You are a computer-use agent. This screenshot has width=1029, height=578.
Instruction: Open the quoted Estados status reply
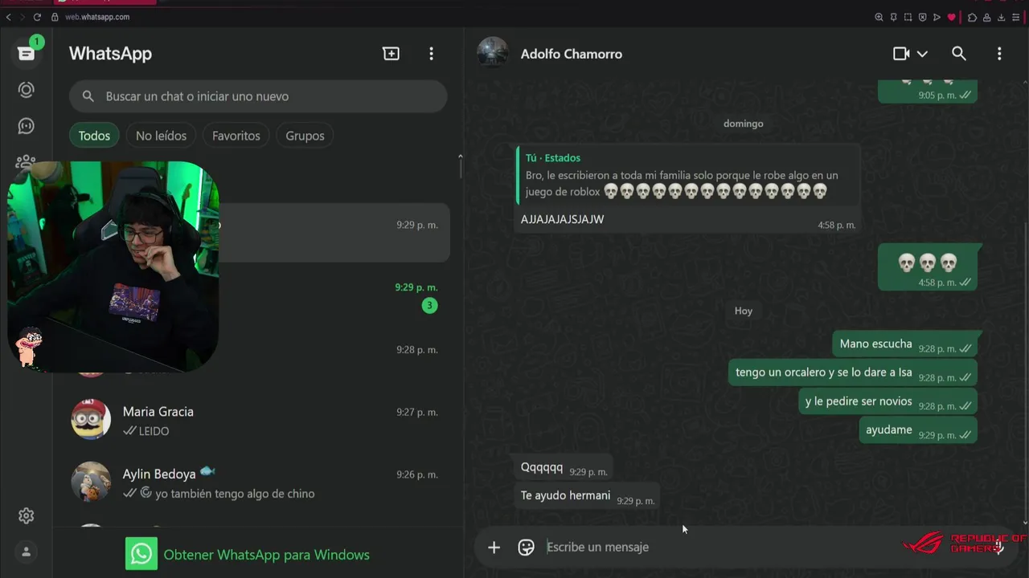pyautogui.click(x=687, y=175)
